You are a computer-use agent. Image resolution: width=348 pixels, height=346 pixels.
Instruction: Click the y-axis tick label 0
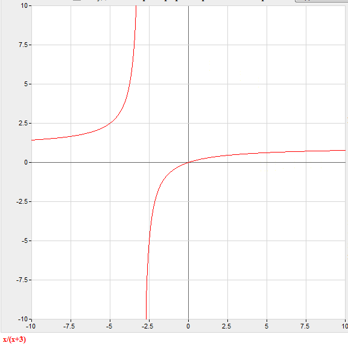(26, 162)
